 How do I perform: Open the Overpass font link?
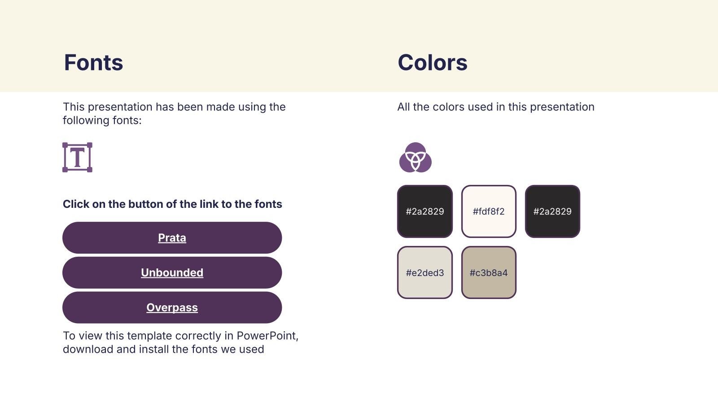(x=172, y=308)
